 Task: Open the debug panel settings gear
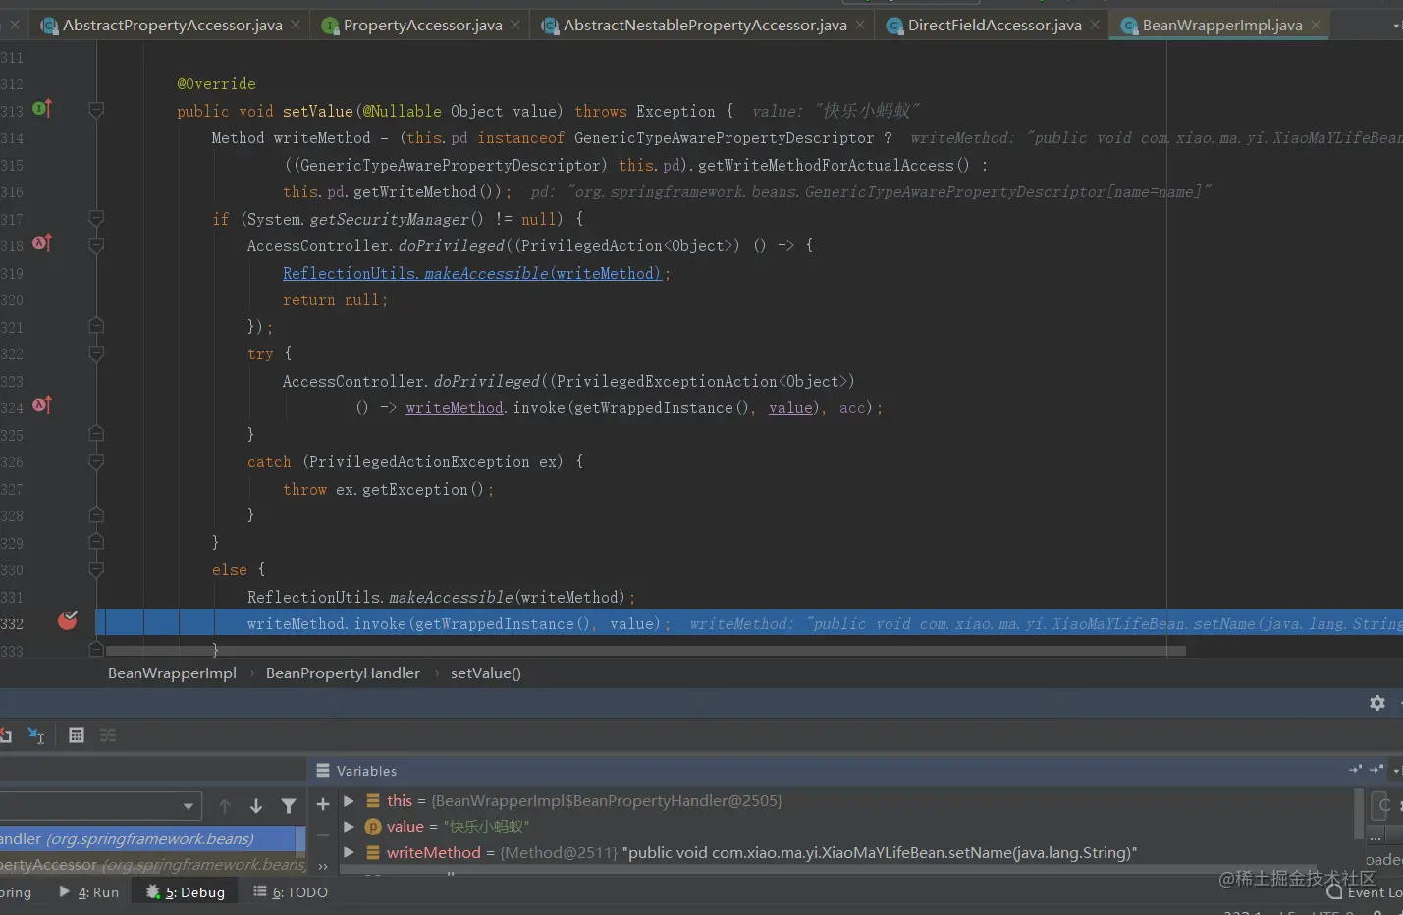[x=1377, y=703]
